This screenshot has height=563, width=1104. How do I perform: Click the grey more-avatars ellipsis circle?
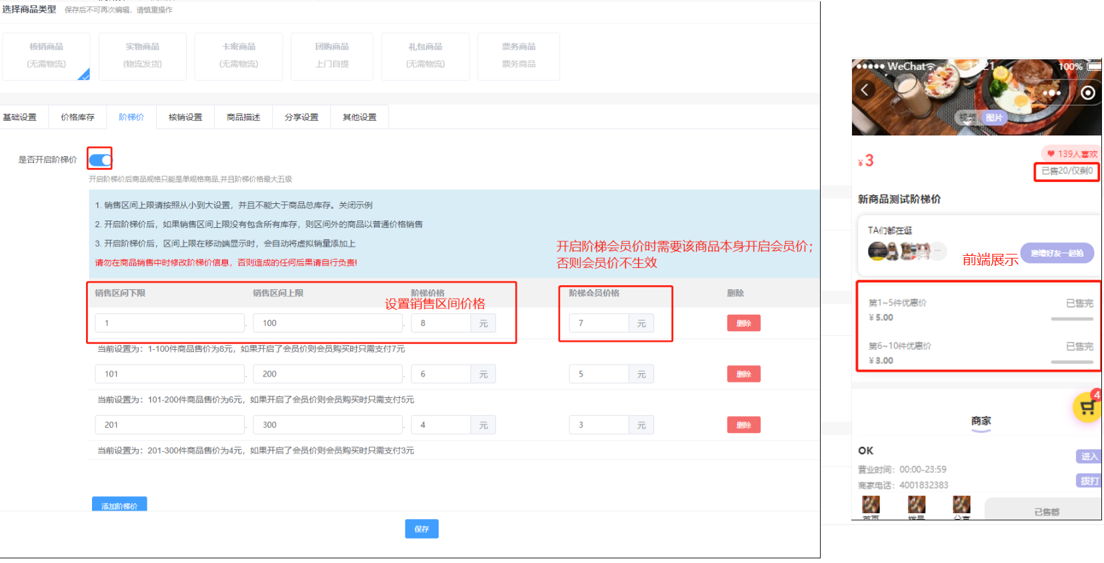939,251
